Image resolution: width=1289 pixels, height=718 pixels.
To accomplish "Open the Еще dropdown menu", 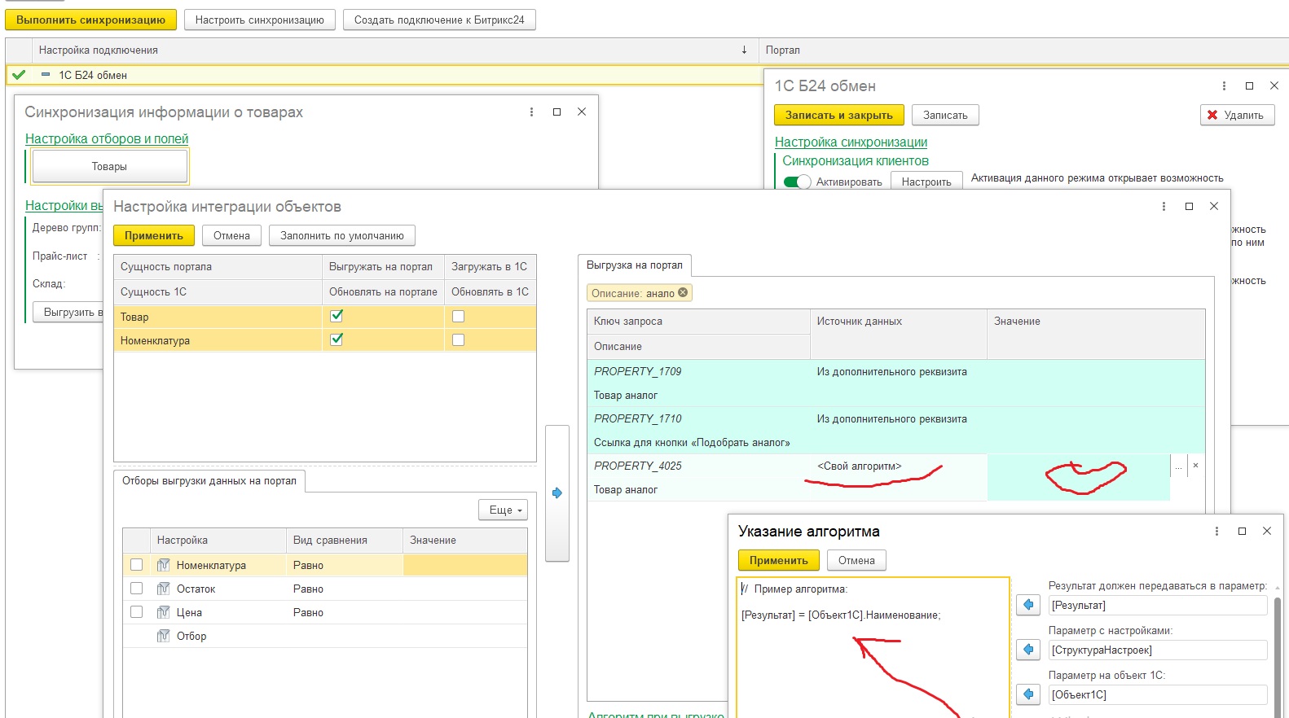I will coord(504,510).
